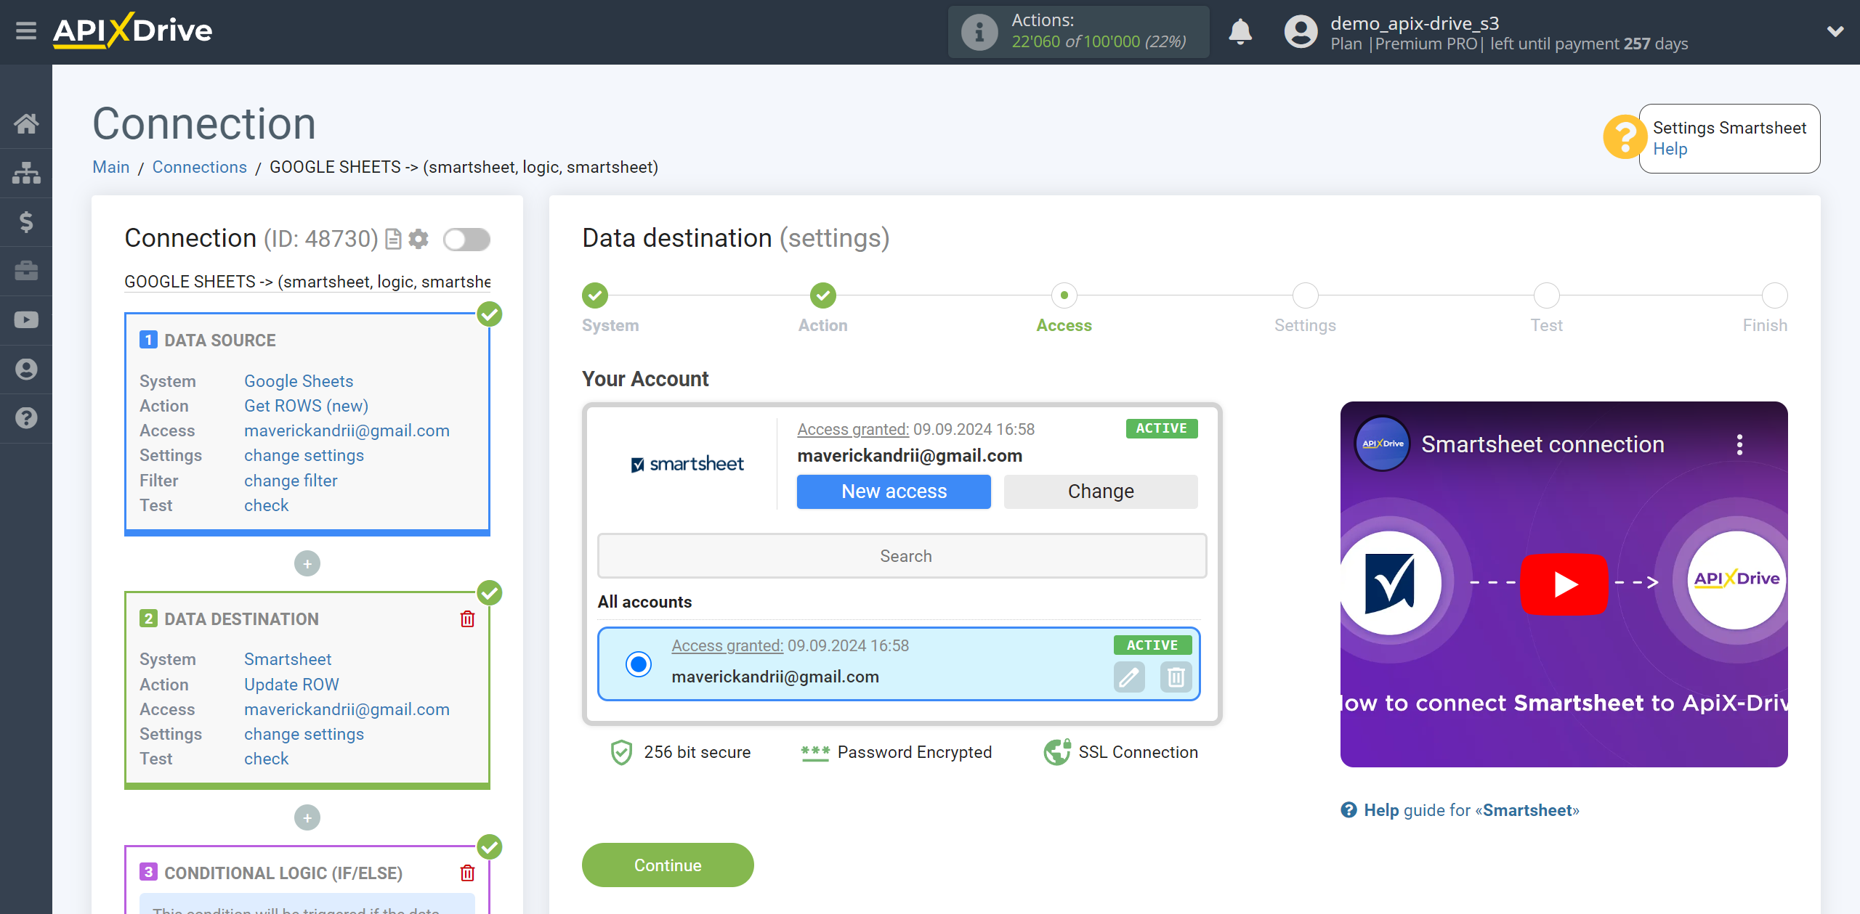Open the Connections breadcrumb link
1860x914 pixels.
199,167
